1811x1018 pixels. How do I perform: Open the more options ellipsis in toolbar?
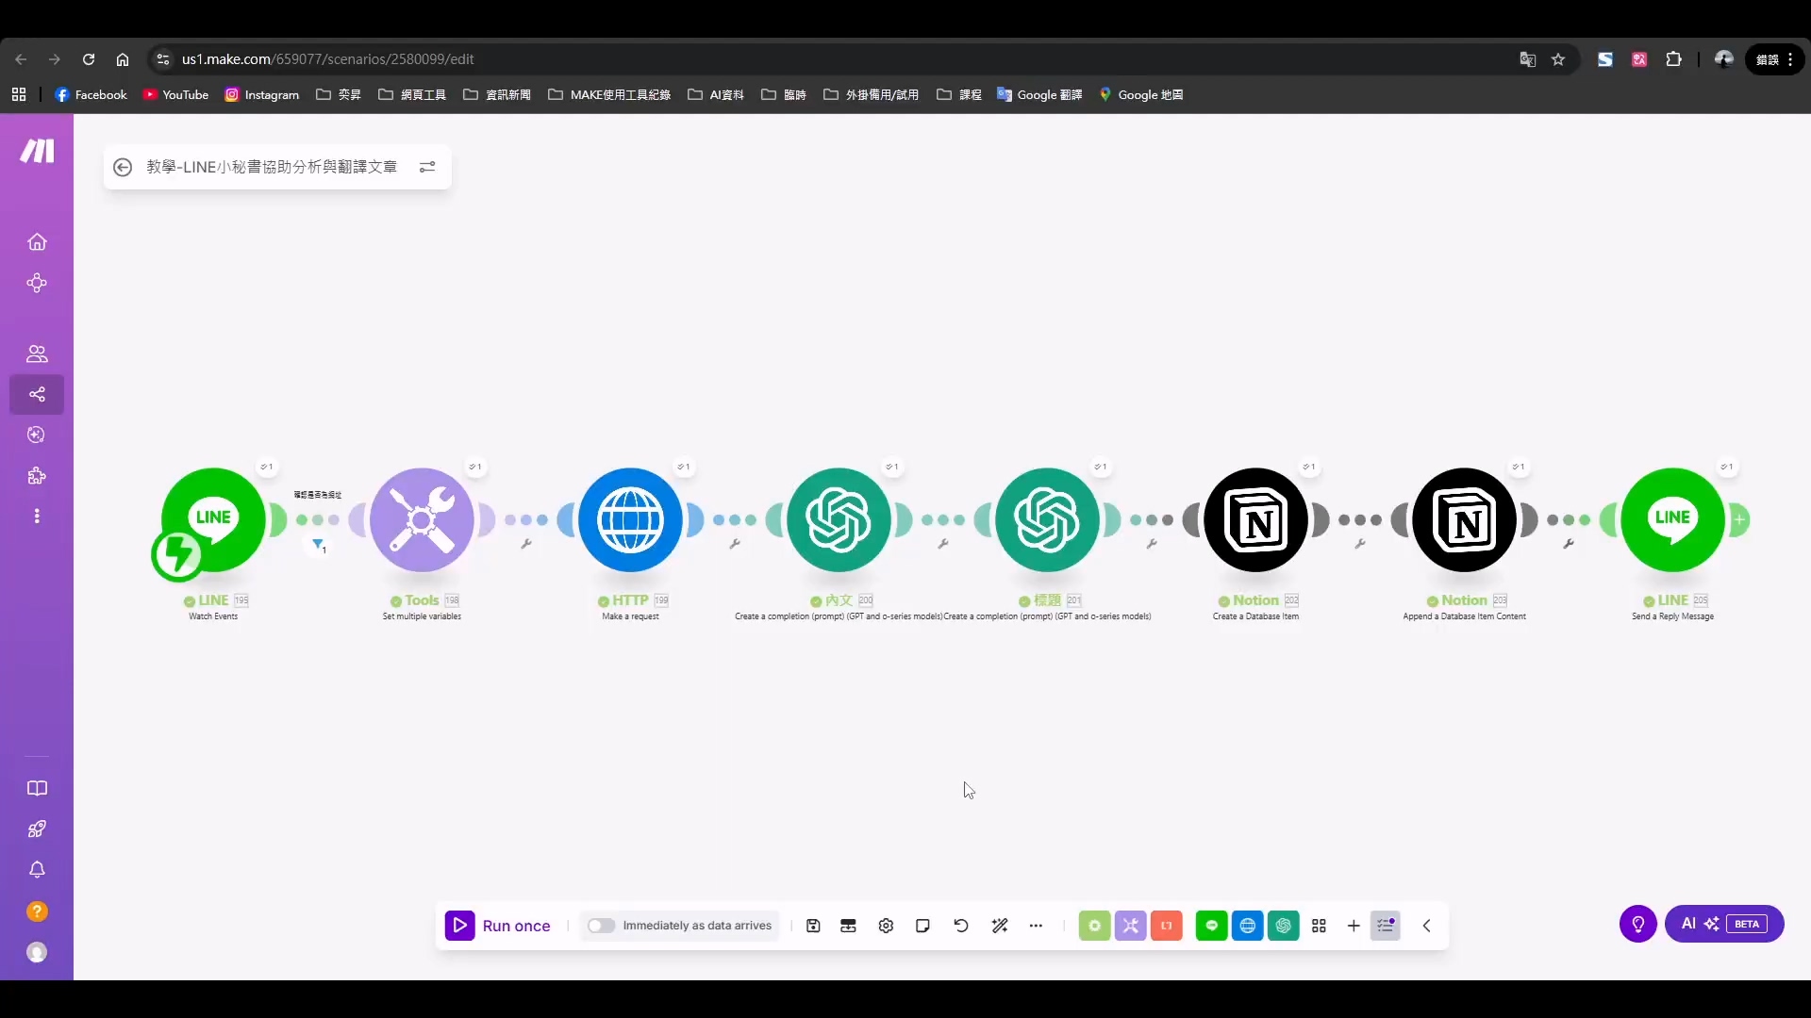(x=1036, y=926)
